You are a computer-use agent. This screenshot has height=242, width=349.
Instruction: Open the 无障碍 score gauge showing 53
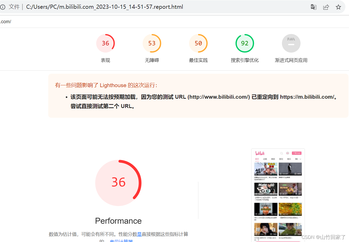click(x=152, y=43)
